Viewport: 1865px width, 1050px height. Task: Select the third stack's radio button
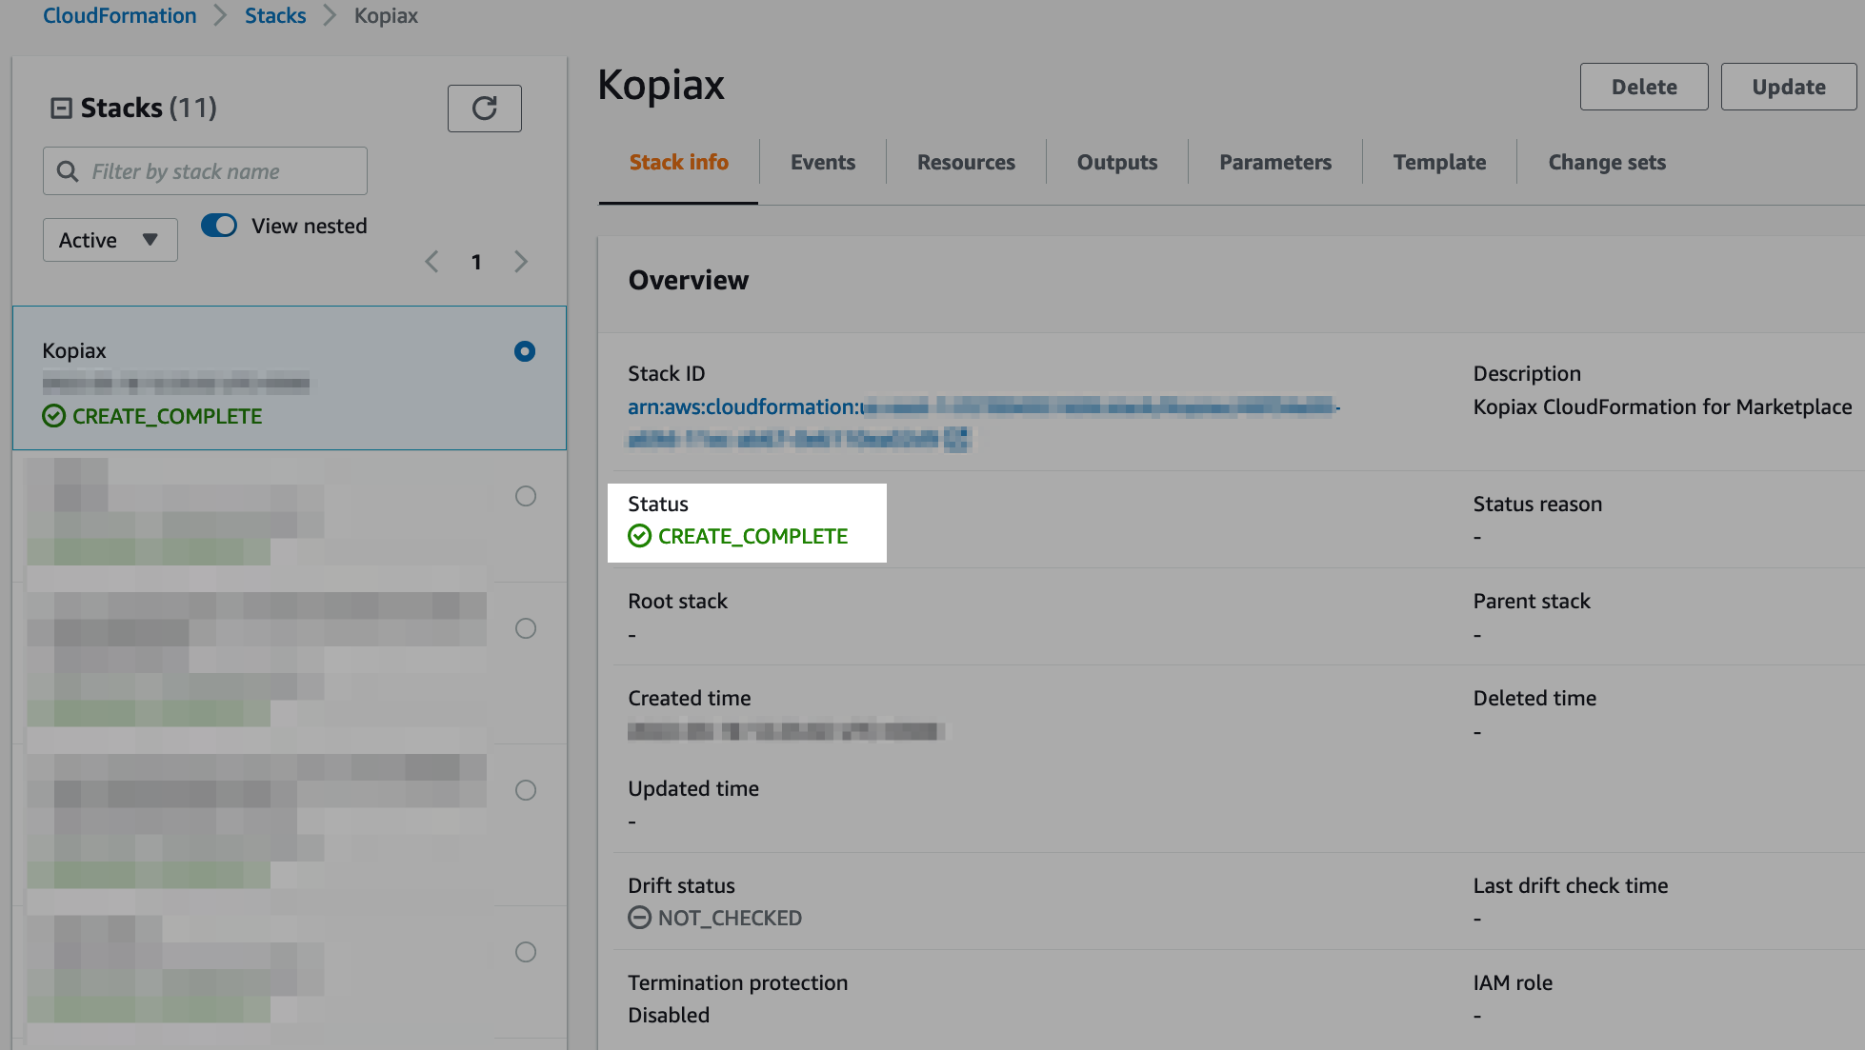(526, 629)
